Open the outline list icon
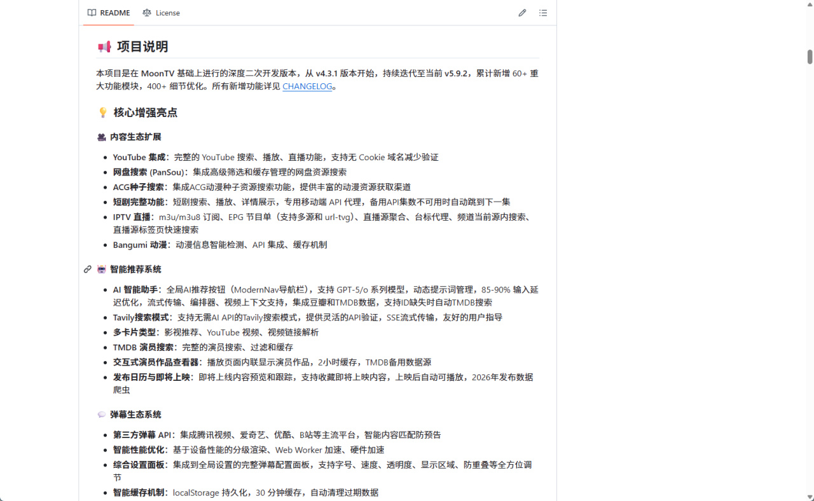The width and height of the screenshot is (814, 501). [x=543, y=13]
